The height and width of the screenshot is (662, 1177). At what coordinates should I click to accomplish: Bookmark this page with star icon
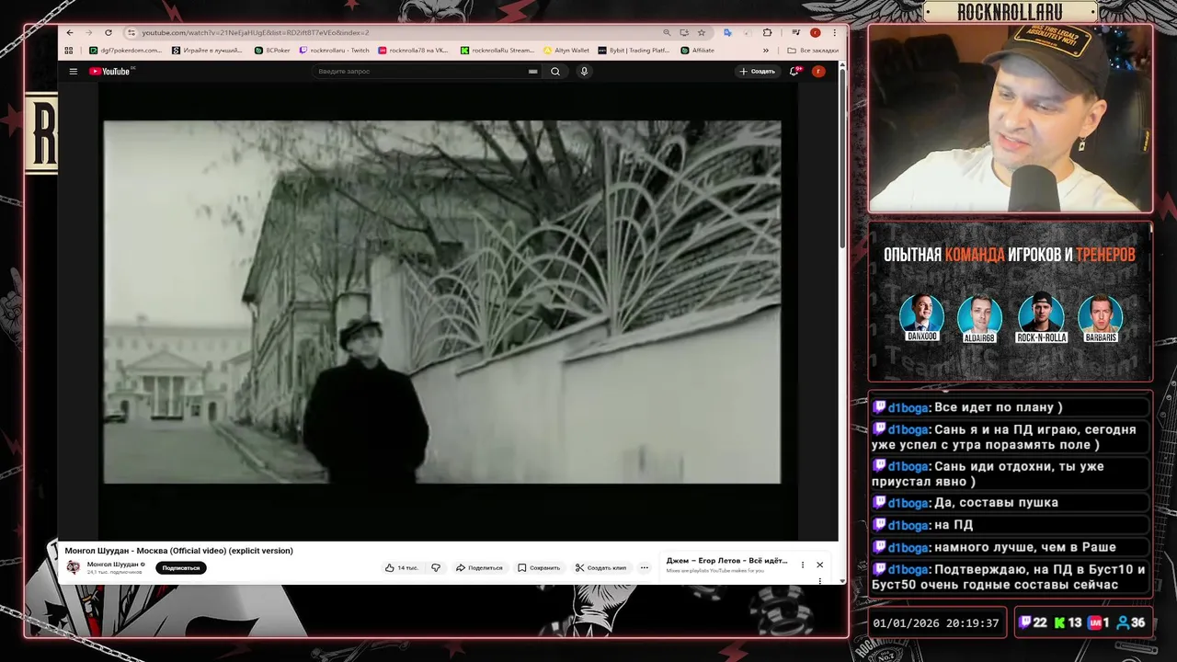702,32
